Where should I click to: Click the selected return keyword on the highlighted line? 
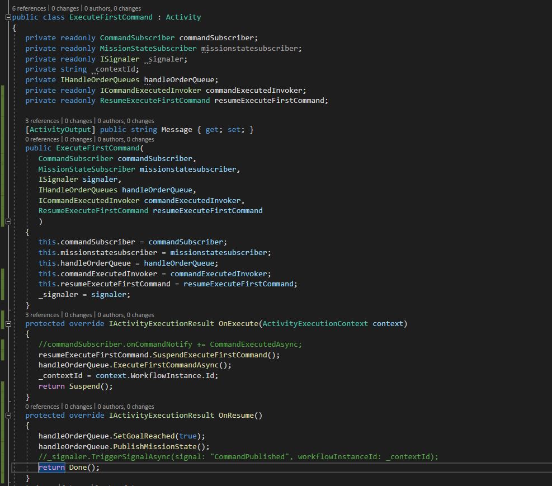pyautogui.click(x=51, y=467)
